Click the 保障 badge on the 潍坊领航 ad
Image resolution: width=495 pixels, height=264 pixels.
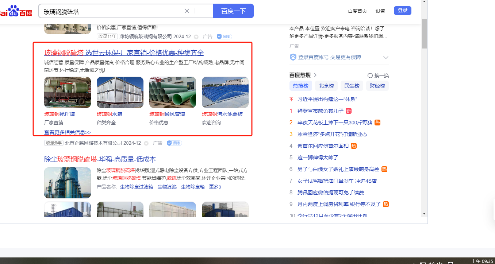[224, 36]
